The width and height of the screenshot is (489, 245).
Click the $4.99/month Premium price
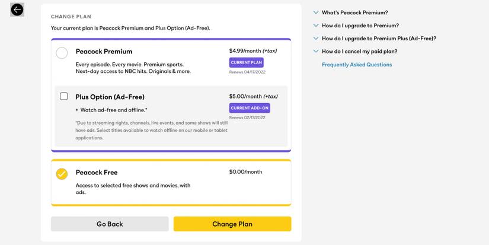coord(245,51)
